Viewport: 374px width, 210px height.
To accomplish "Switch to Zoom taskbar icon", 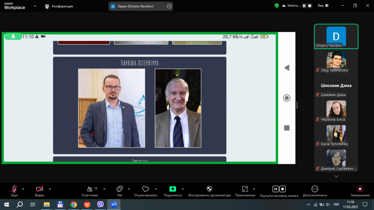I will click(x=114, y=205).
